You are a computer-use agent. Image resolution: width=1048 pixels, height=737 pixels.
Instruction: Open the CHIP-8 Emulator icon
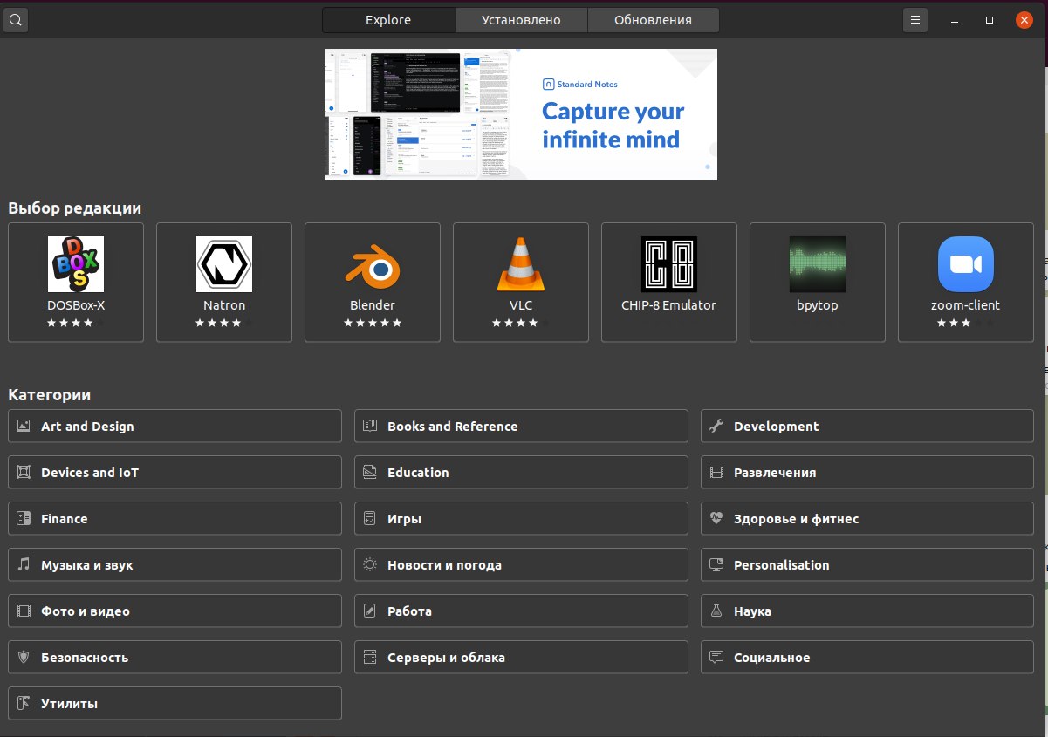point(669,264)
